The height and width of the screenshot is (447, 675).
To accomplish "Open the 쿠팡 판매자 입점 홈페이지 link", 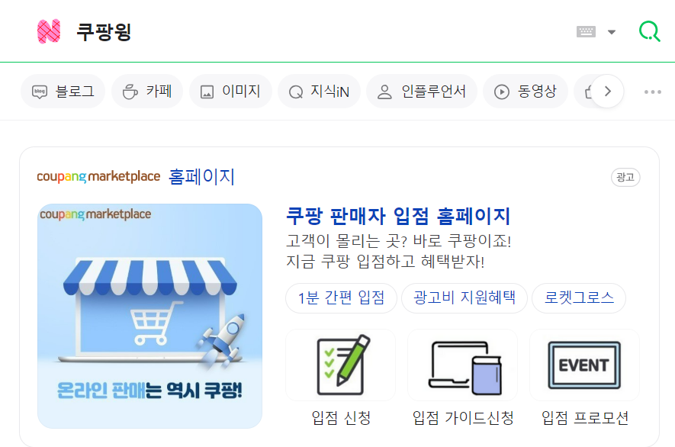I will click(398, 216).
